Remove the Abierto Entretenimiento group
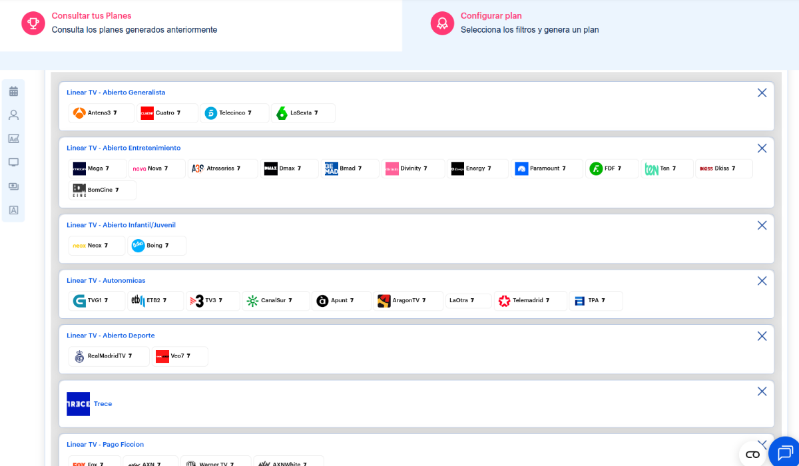 click(762, 148)
